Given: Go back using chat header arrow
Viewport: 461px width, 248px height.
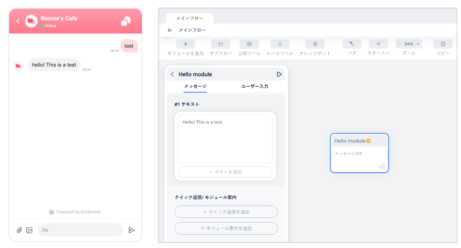Looking at the screenshot, I should 18,21.
